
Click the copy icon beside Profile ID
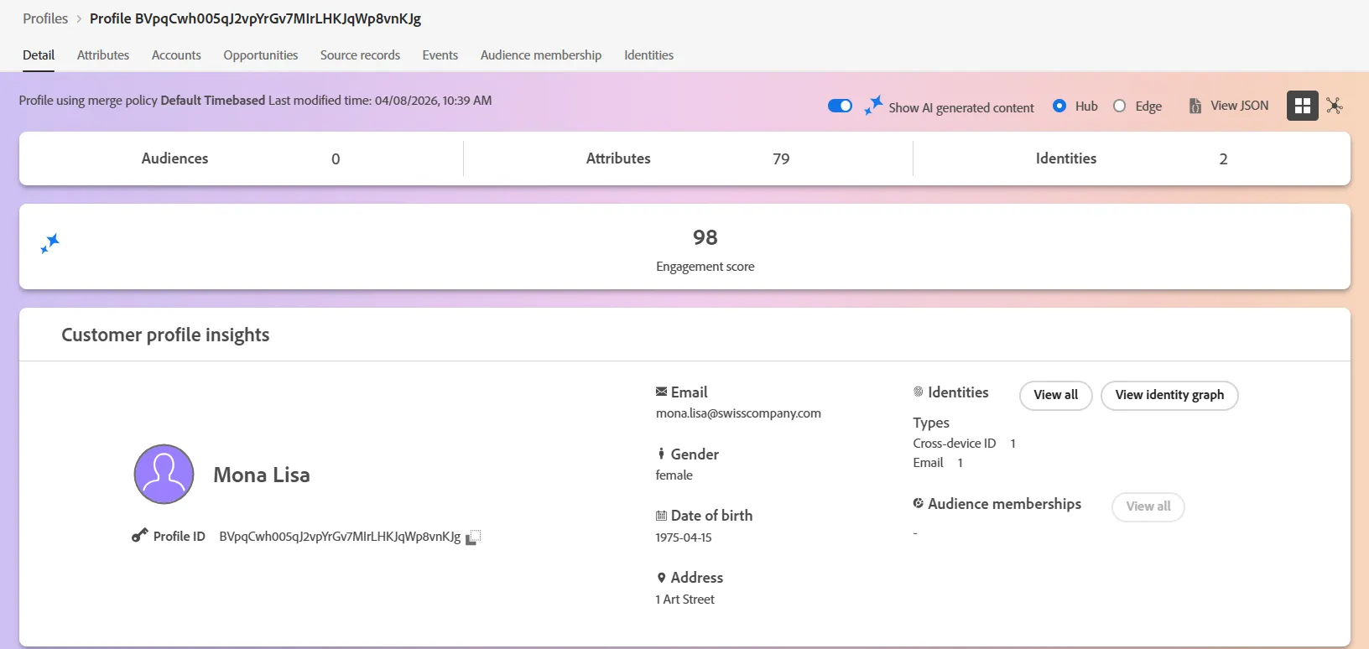473,537
